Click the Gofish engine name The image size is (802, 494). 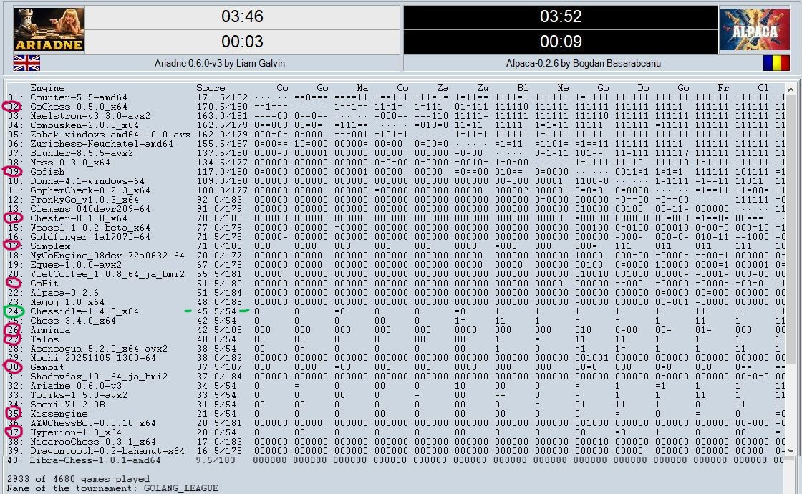tap(47, 172)
